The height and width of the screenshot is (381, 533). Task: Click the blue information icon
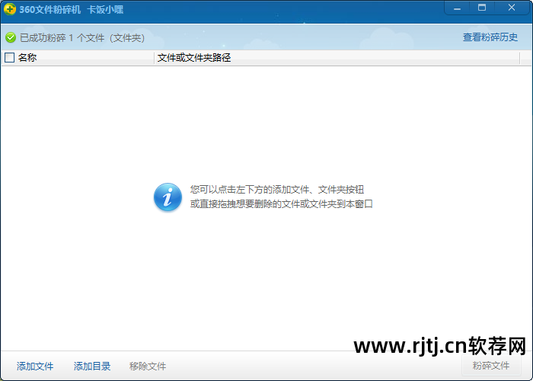pyautogui.click(x=168, y=197)
